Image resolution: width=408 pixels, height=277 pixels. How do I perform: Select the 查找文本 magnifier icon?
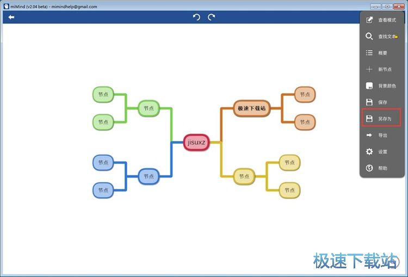coord(369,36)
